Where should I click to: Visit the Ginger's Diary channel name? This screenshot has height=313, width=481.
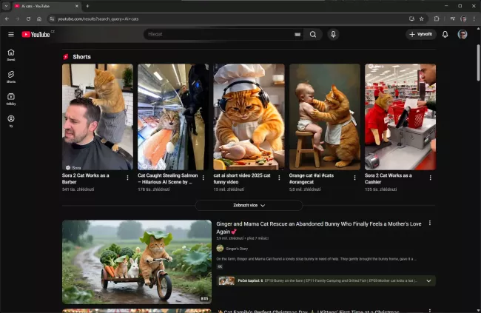pos(237,249)
